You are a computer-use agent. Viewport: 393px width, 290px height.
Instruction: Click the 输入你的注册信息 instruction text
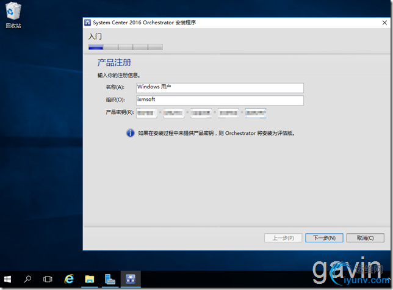(118, 75)
